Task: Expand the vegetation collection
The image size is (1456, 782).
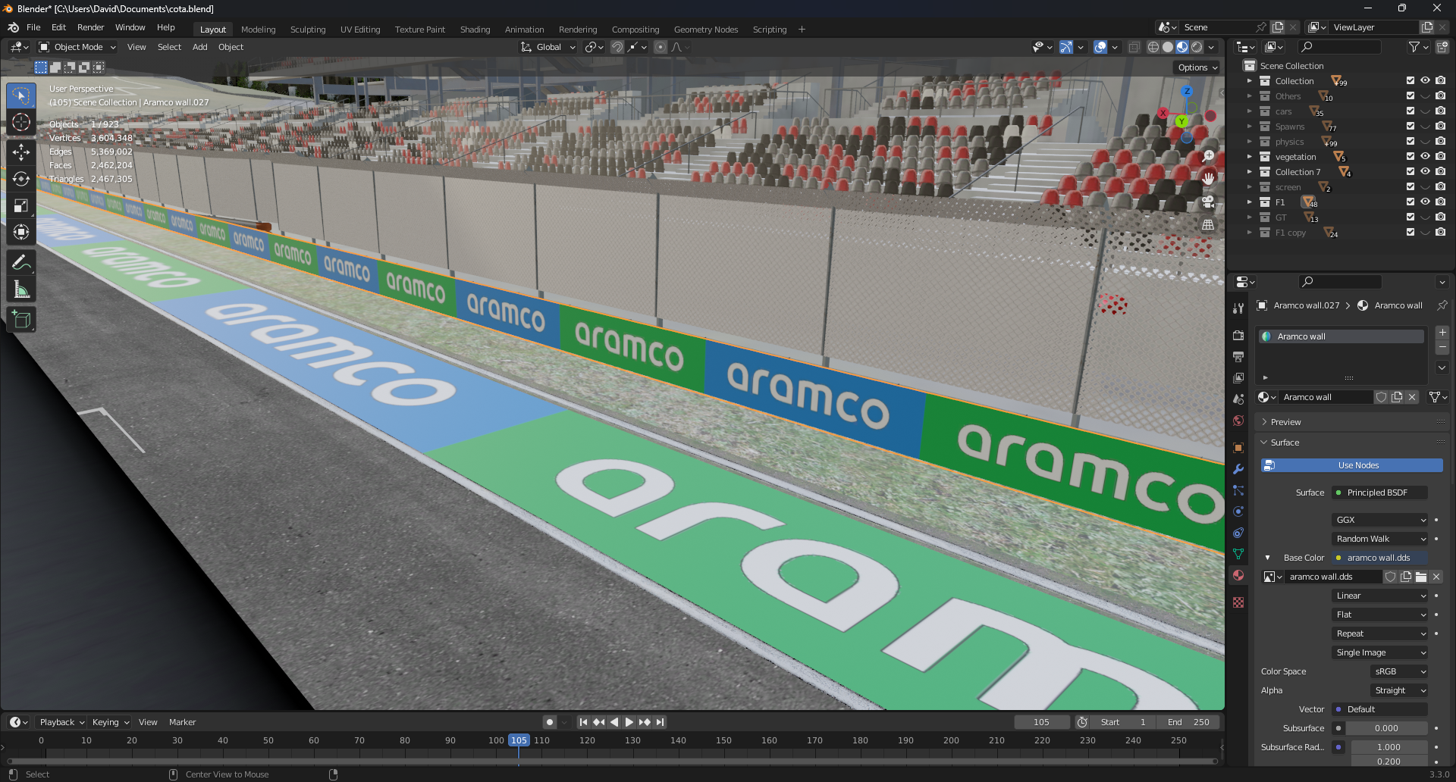Action: click(1250, 157)
